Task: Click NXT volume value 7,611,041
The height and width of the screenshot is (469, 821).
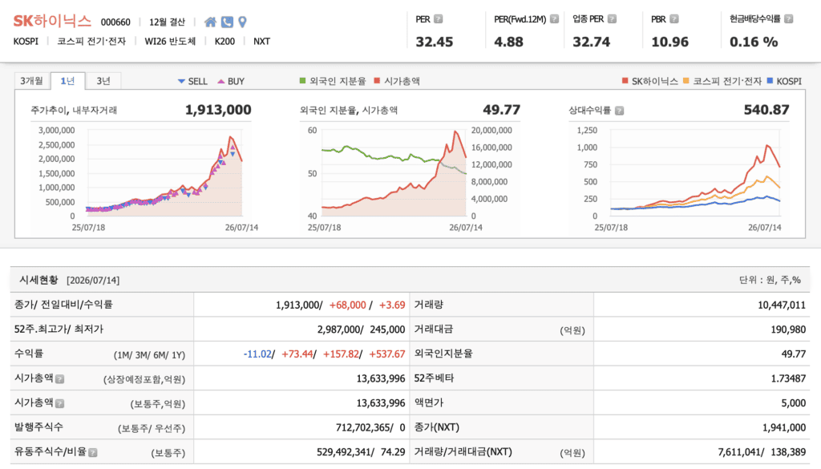Action: [x=738, y=452]
